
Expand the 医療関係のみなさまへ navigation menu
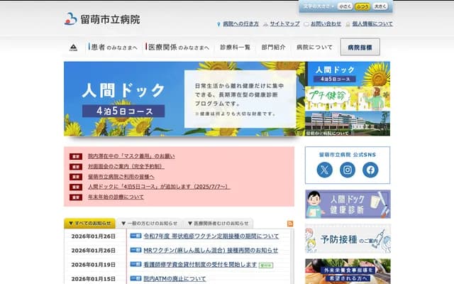click(178, 47)
